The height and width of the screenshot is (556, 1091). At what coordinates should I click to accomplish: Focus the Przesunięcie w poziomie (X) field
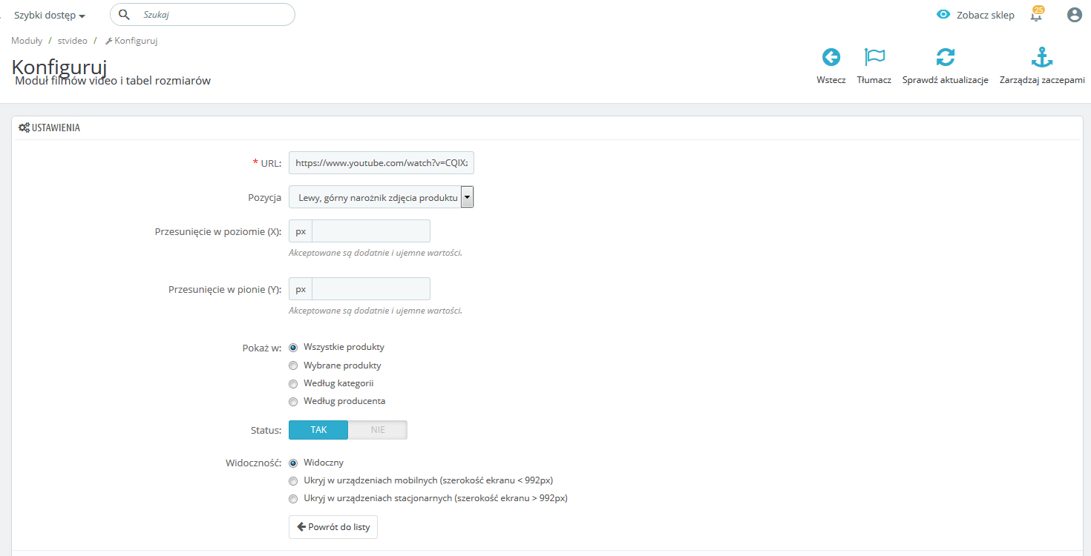(x=370, y=231)
